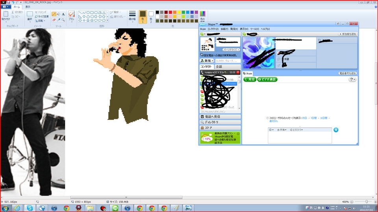Click the Skype chat message input box
The image size is (378, 212).
point(300,137)
